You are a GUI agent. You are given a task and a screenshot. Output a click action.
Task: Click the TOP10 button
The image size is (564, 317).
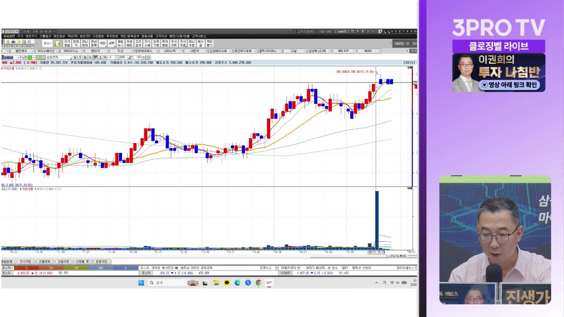pos(399,43)
